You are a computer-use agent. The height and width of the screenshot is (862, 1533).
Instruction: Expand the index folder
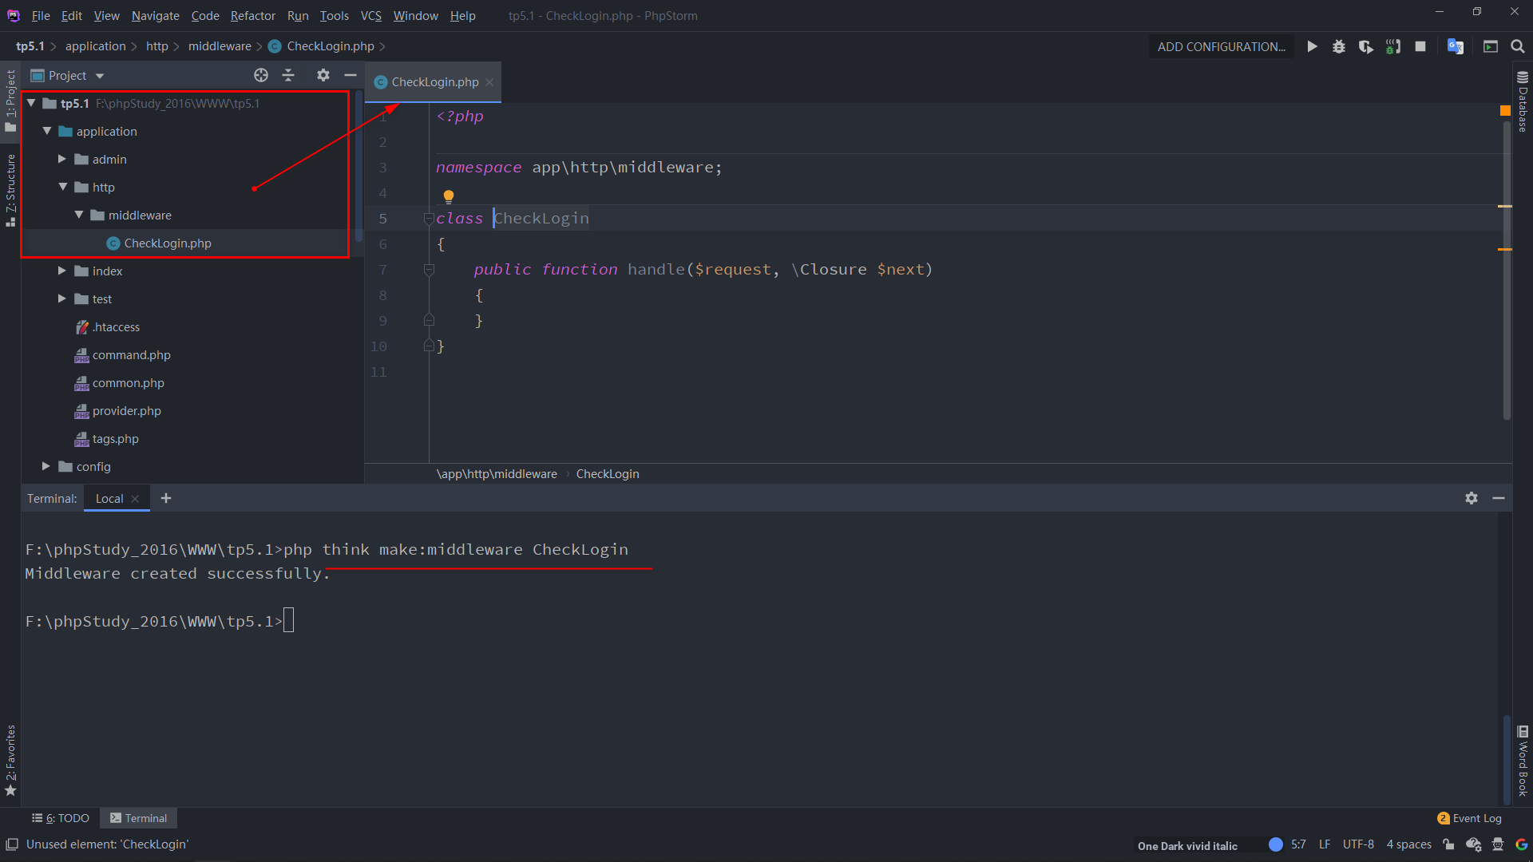click(62, 271)
